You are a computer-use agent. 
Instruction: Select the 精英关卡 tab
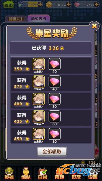(x=39, y=19)
